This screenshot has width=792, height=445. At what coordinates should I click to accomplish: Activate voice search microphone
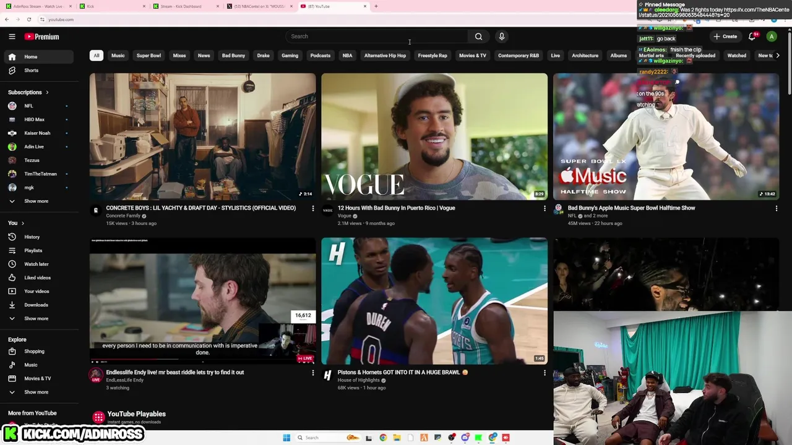502,36
